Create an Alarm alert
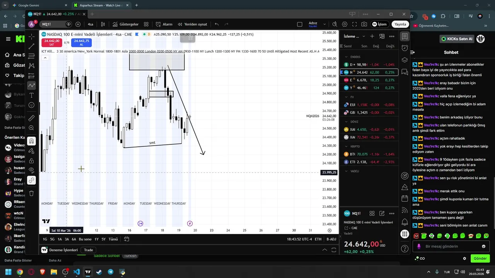This screenshot has height=278, width=495. pos(164,24)
